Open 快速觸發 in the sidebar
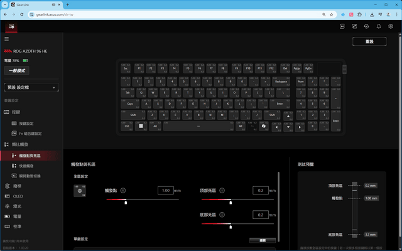Viewport: 402px width, 251px height. point(26,166)
